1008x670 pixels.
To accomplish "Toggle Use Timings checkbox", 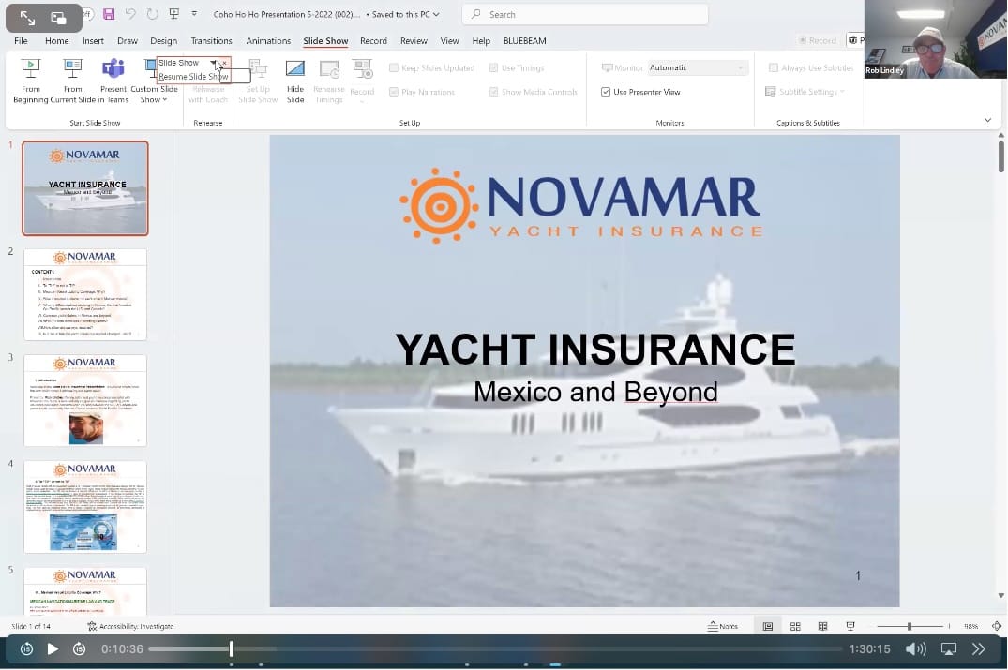I will click(494, 67).
